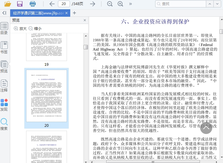Add a new tab with plus button
Image resolution: width=223 pixels, height=163 pixels.
(74, 13)
